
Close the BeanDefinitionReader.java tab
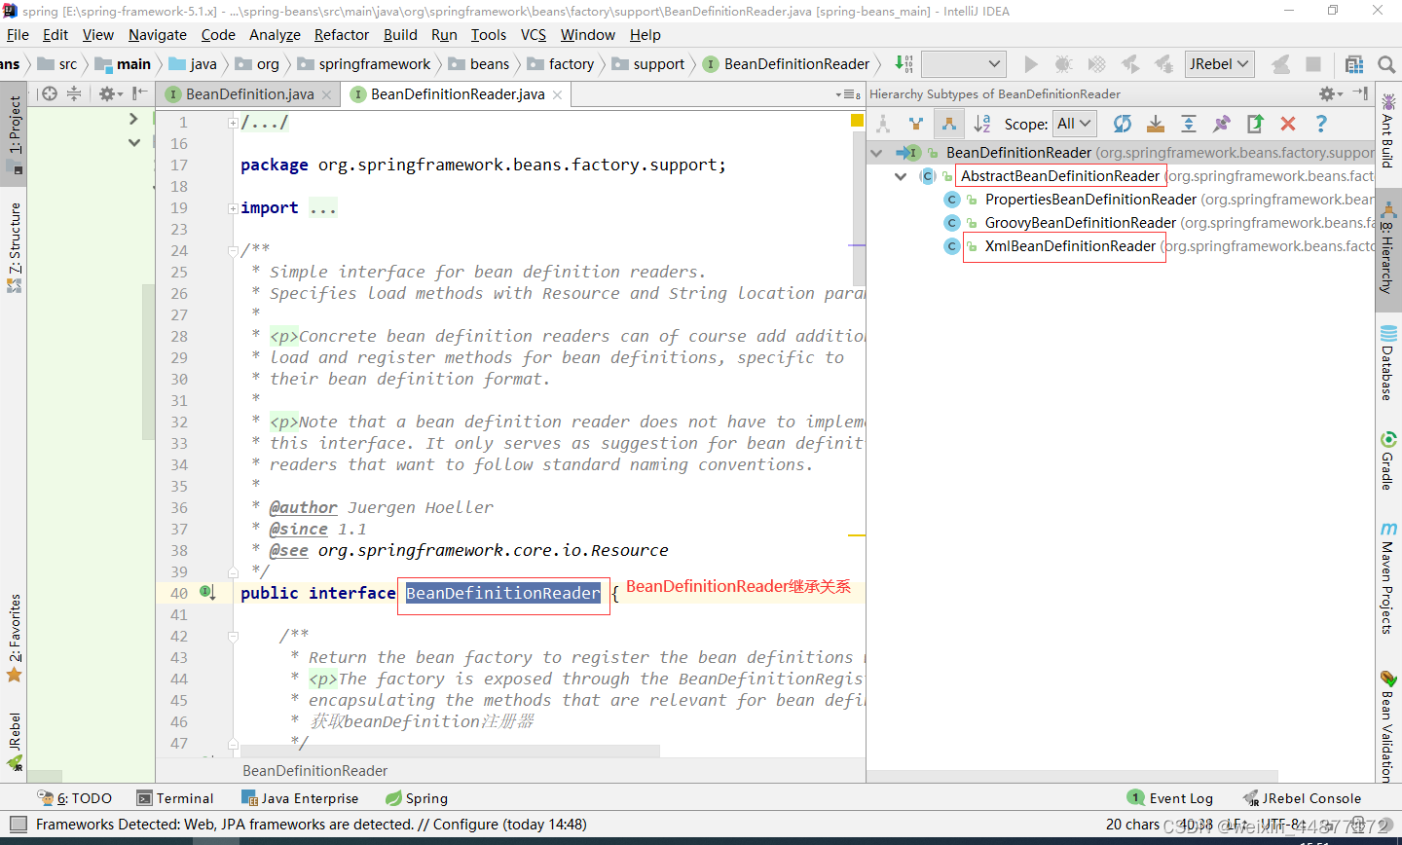[x=557, y=95]
